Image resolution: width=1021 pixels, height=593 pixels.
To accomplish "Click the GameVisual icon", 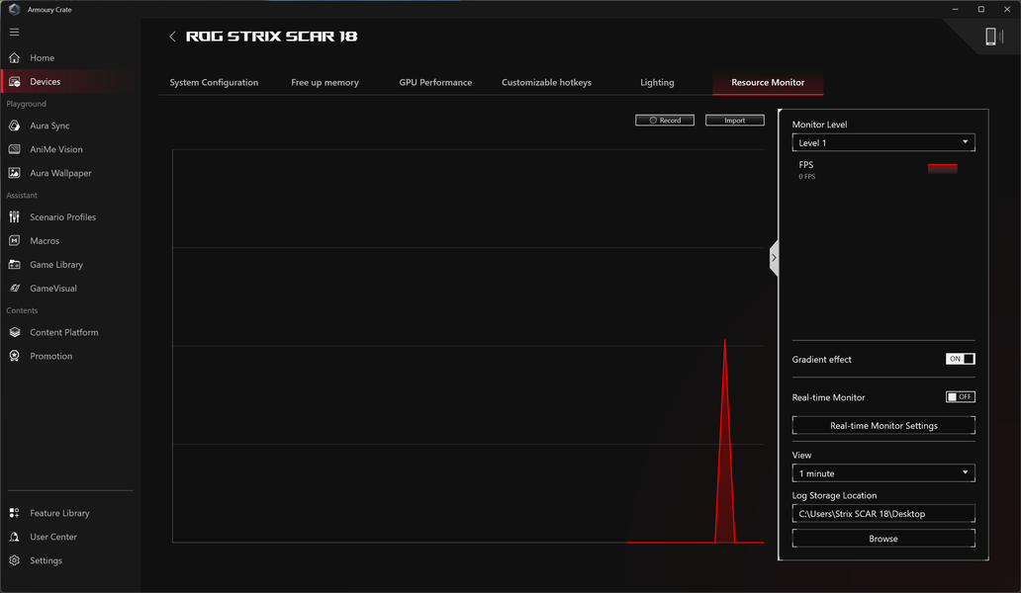I will (x=14, y=288).
